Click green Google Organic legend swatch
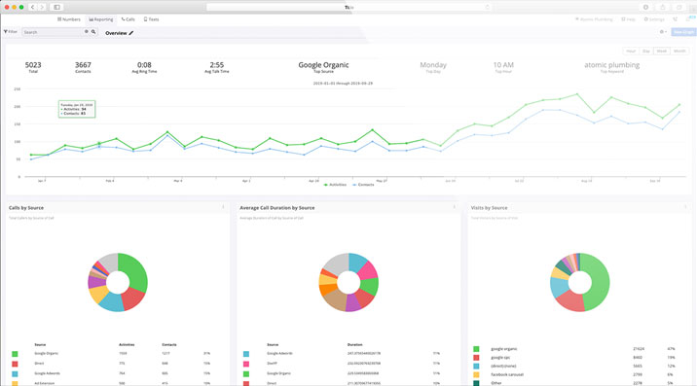This screenshot has width=697, height=386. click(15, 354)
